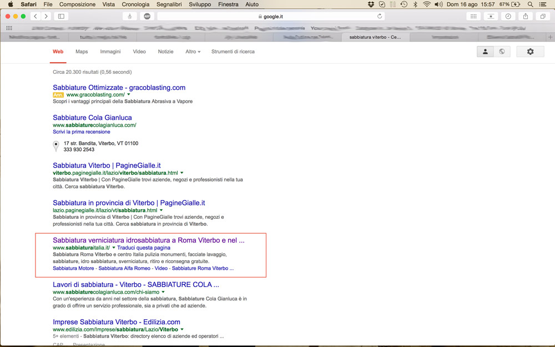Switch to Immagini search tab
The height and width of the screenshot is (347, 555).
[x=110, y=52]
